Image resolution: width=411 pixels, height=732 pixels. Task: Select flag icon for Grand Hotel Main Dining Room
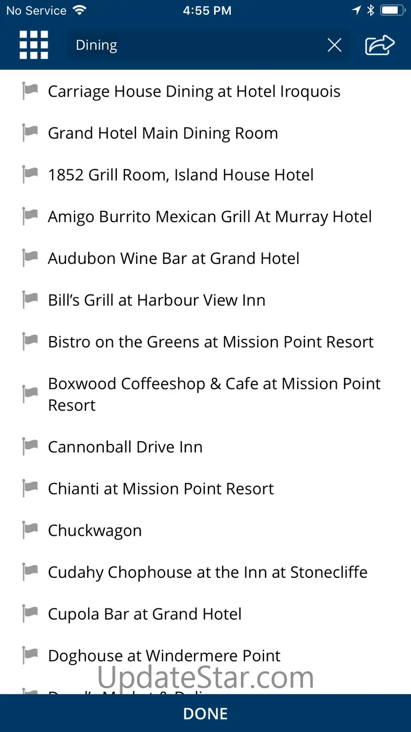click(30, 133)
